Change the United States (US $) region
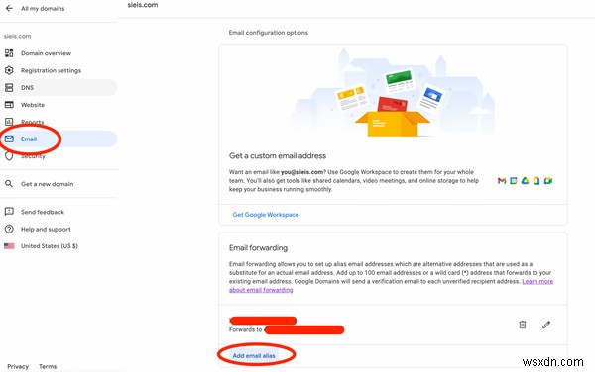This screenshot has width=595, height=372. click(50, 246)
